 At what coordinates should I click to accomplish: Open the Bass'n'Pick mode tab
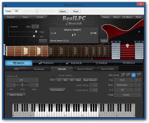(108, 69)
